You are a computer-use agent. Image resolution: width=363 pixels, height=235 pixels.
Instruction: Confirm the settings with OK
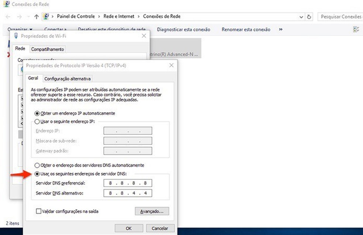click(128, 228)
